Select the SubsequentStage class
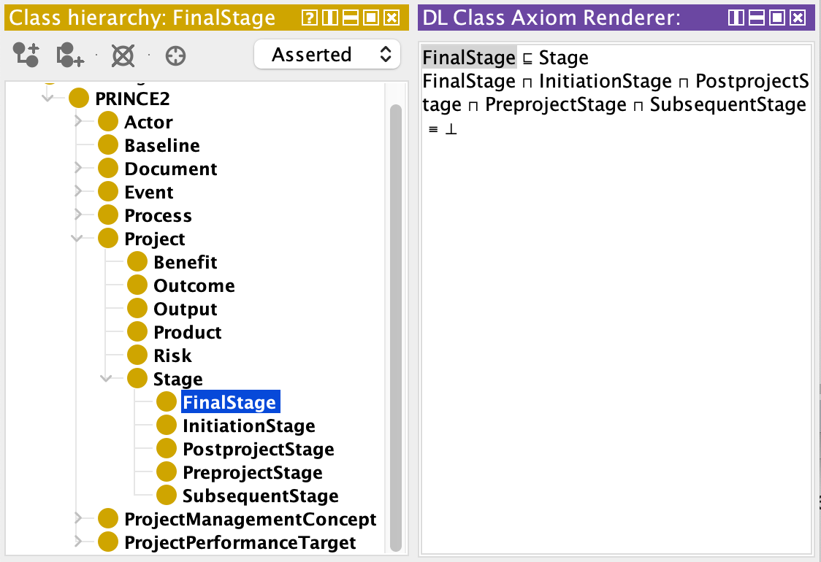Image resolution: width=821 pixels, height=562 pixels. 260,496
